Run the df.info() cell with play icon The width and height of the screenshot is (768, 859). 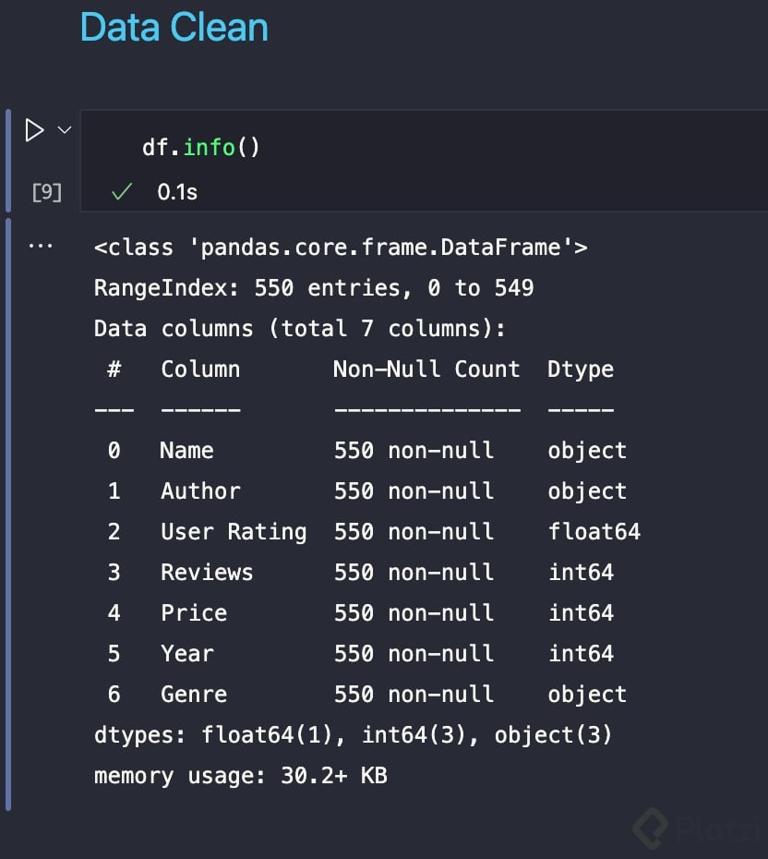click(x=34, y=130)
